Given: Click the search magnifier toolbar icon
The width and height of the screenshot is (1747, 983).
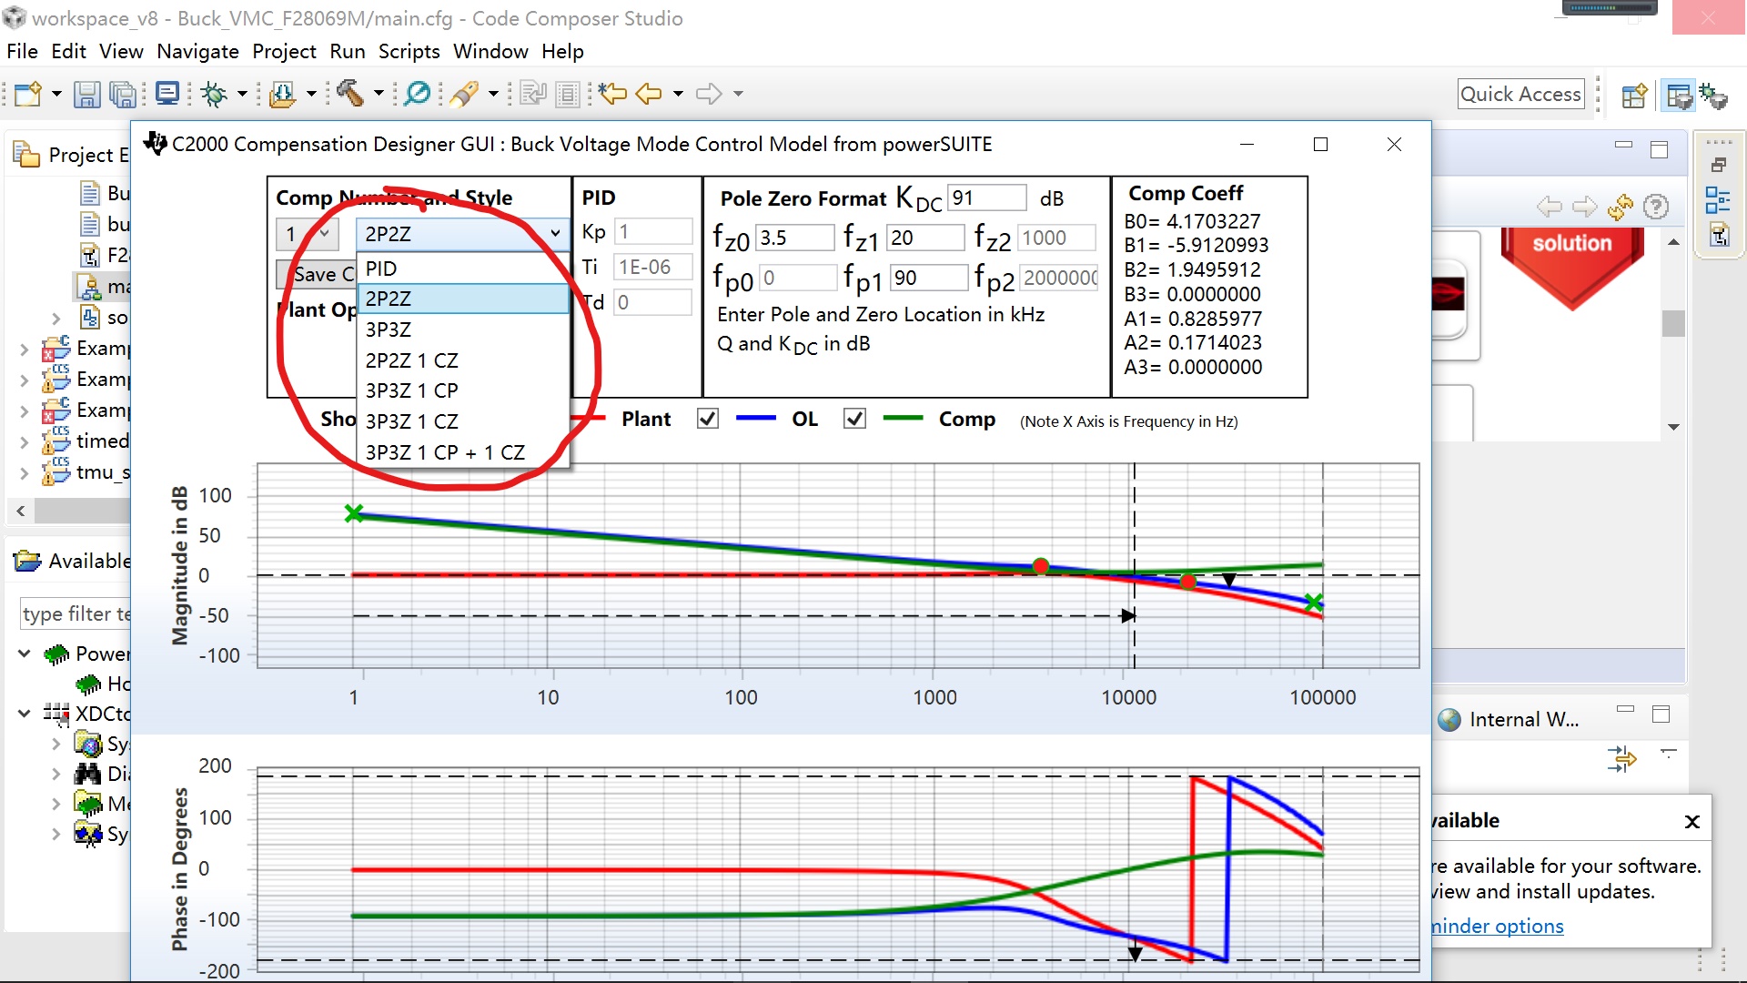Looking at the screenshot, I should pos(418,94).
